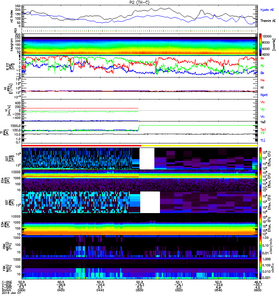Click the 0520 time tick label
The width and height of the screenshot is (279, 298).
coord(179,290)
